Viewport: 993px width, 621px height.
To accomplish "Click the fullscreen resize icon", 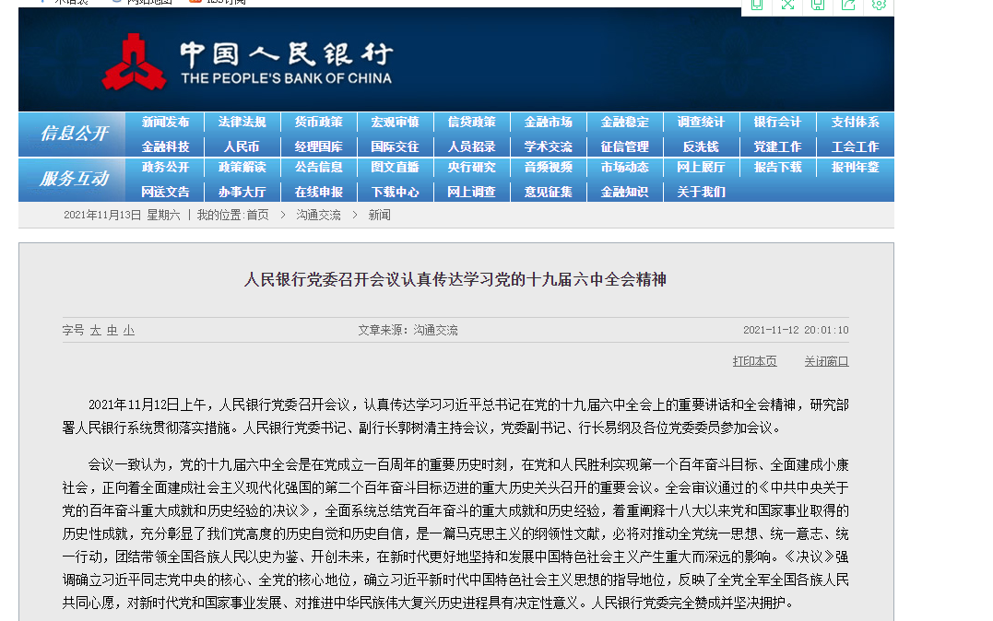I will [x=787, y=6].
